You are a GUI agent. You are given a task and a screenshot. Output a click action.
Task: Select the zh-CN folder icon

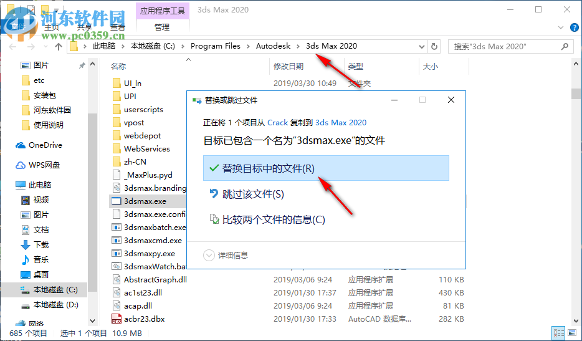(117, 161)
